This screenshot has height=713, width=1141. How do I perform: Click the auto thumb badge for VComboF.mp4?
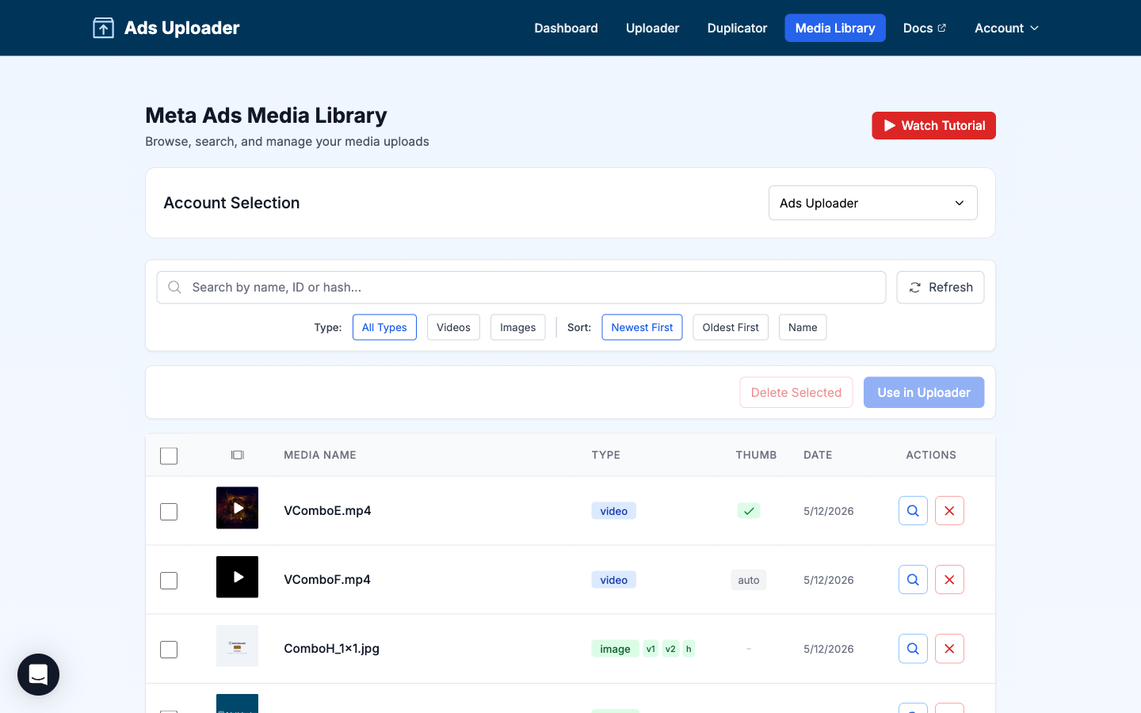749,580
